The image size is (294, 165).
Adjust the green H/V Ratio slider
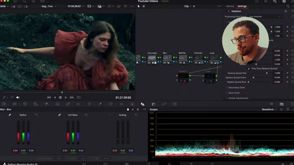tap(73, 132)
